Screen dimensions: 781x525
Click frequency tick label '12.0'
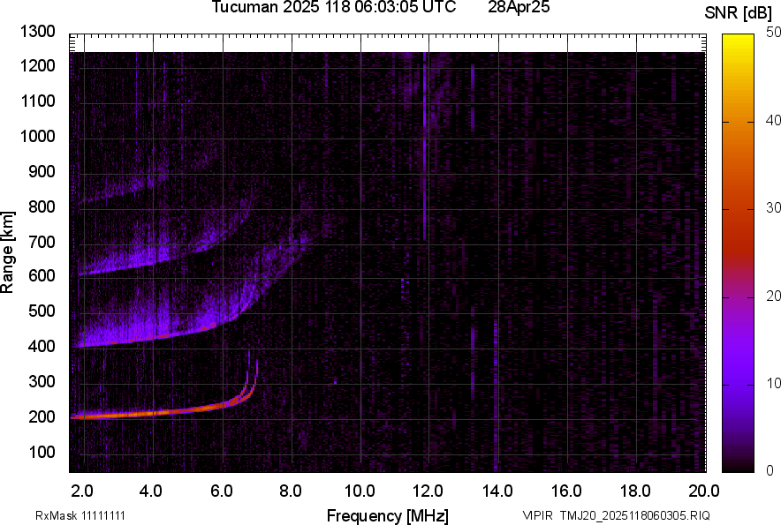[x=428, y=491]
